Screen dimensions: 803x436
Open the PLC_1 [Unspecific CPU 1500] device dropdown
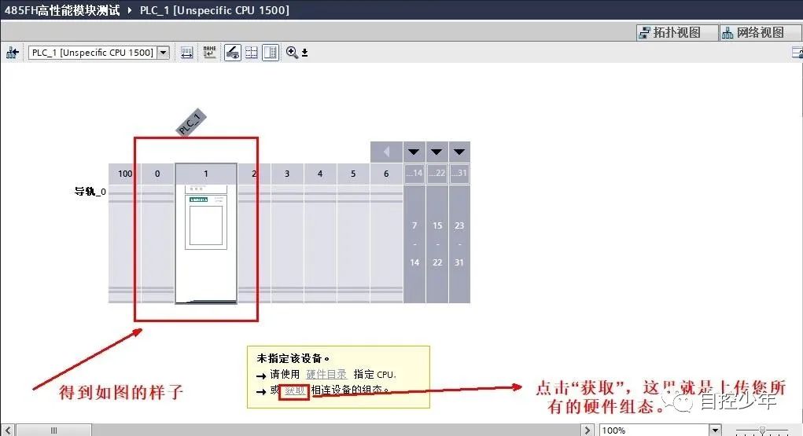[164, 52]
